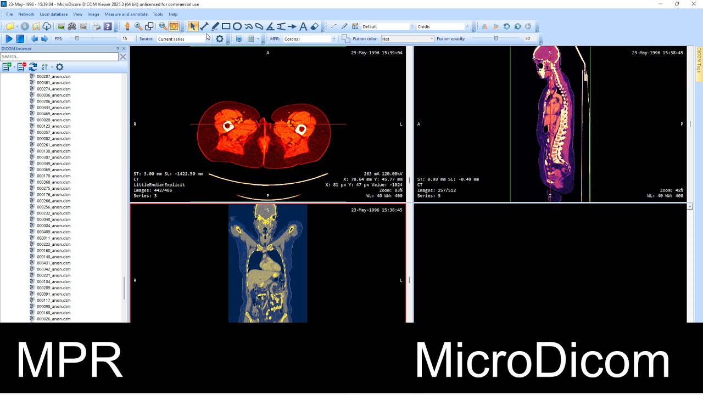
Task: Click the flip vertical icon
Action: 495,26
